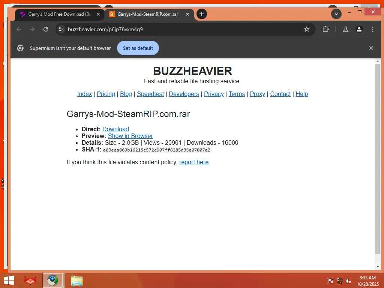Screen dimensions: 384x288
Task: Open the Contact link
Action: [x=280, y=94]
